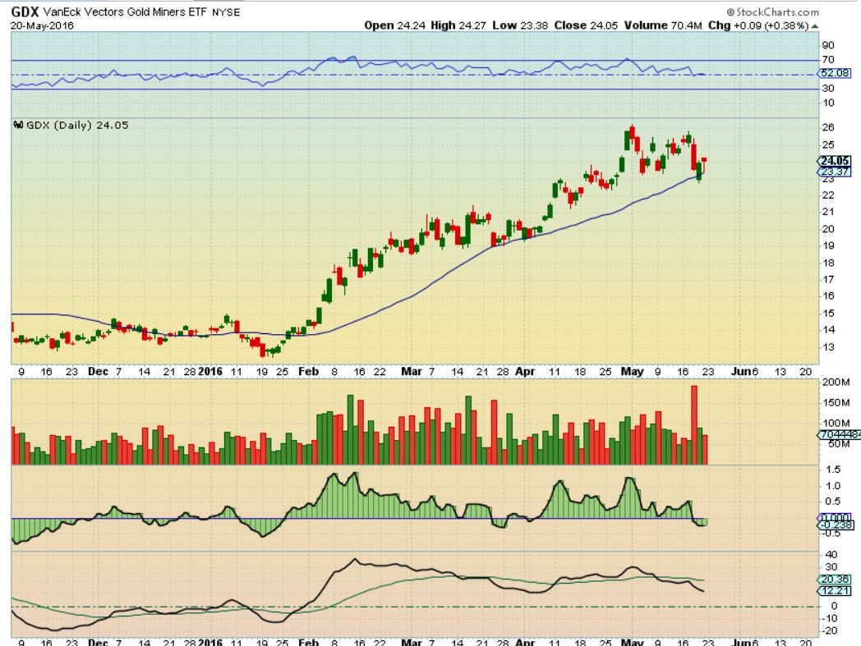Click the tallest red volume bar in May
Viewport: 861px width, 646px height.
click(x=694, y=425)
